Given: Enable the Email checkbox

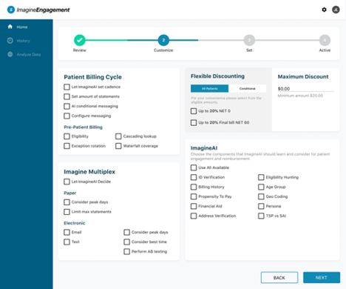Looking at the screenshot, I should coord(67,233).
